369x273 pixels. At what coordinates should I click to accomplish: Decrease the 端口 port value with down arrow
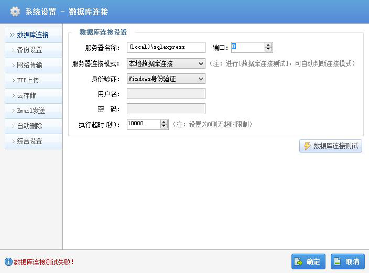pos(268,49)
